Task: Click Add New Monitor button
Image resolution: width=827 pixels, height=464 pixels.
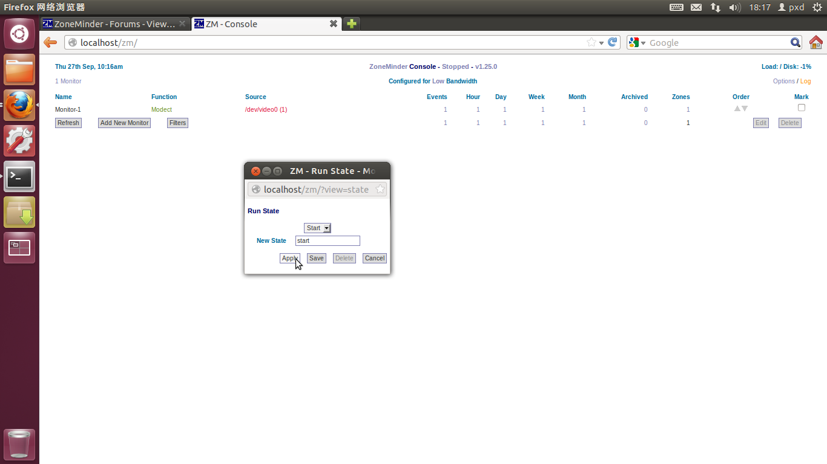Action: [x=124, y=123]
